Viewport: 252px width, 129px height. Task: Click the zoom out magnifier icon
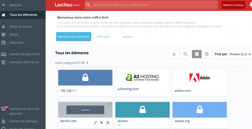point(185,54)
